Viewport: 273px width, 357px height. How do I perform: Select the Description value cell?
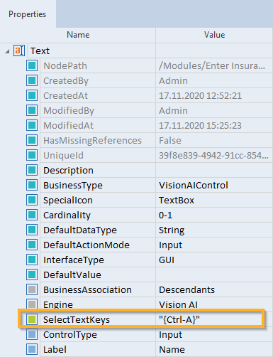214,170
